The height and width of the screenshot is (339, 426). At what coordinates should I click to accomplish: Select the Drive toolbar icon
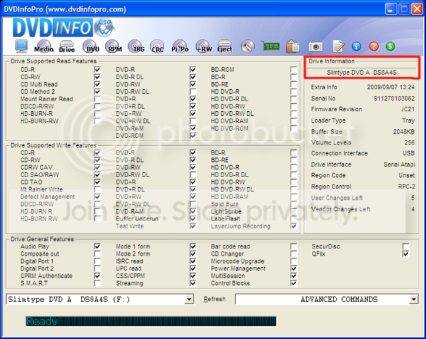coord(67,46)
